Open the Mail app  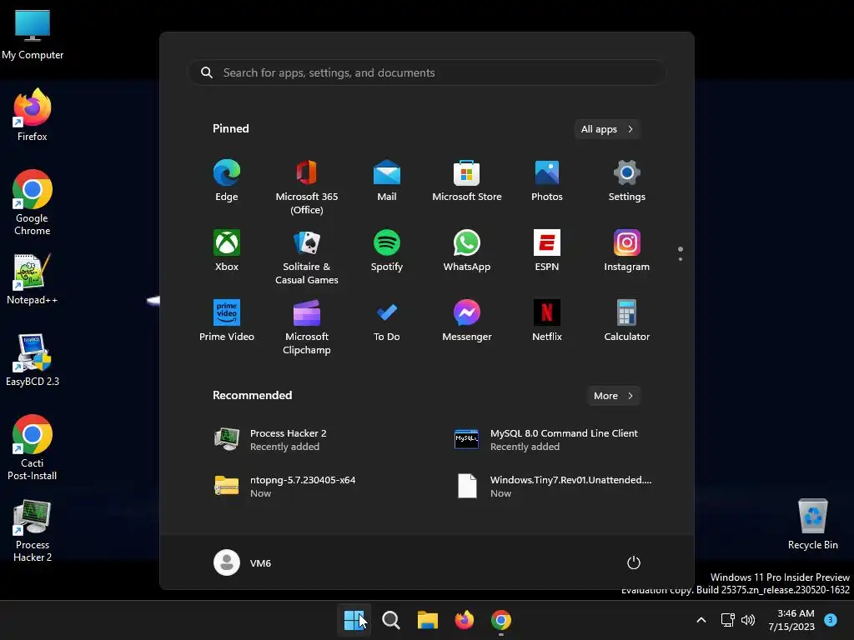(x=387, y=181)
